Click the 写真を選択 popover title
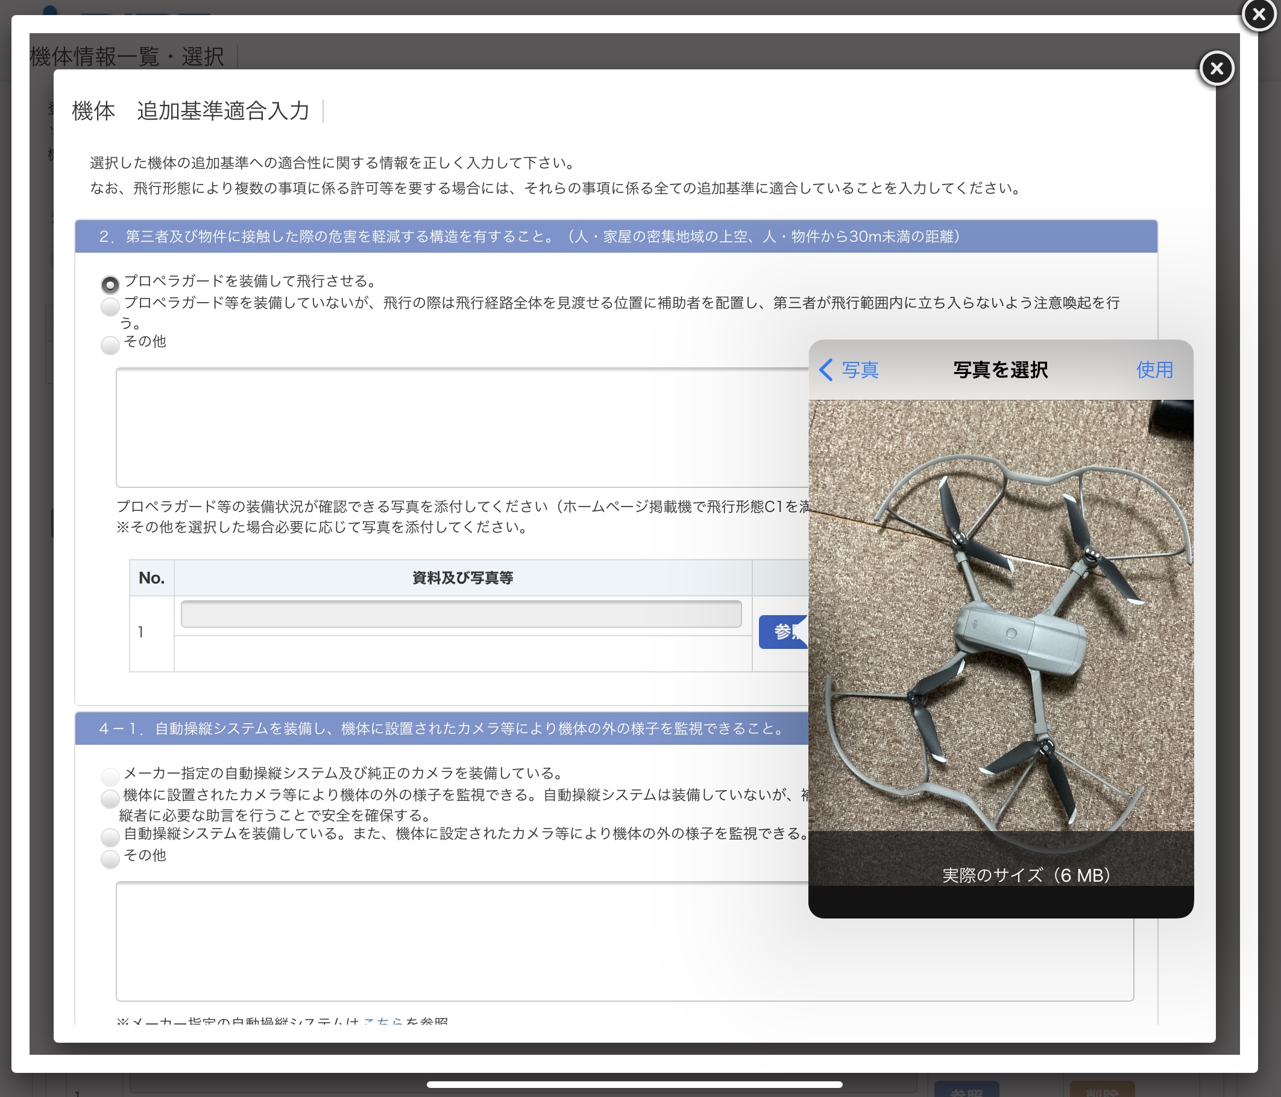This screenshot has width=1281, height=1097. tap(999, 370)
